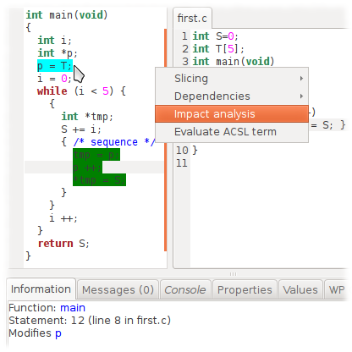352x352 pixels.
Task: Click the blue p variable link
Action: click(58, 333)
